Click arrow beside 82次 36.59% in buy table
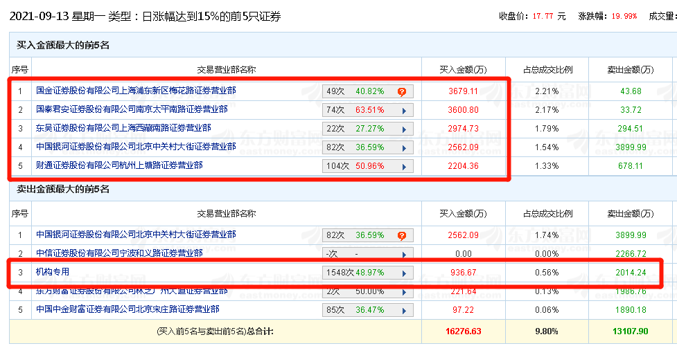 click(x=404, y=148)
